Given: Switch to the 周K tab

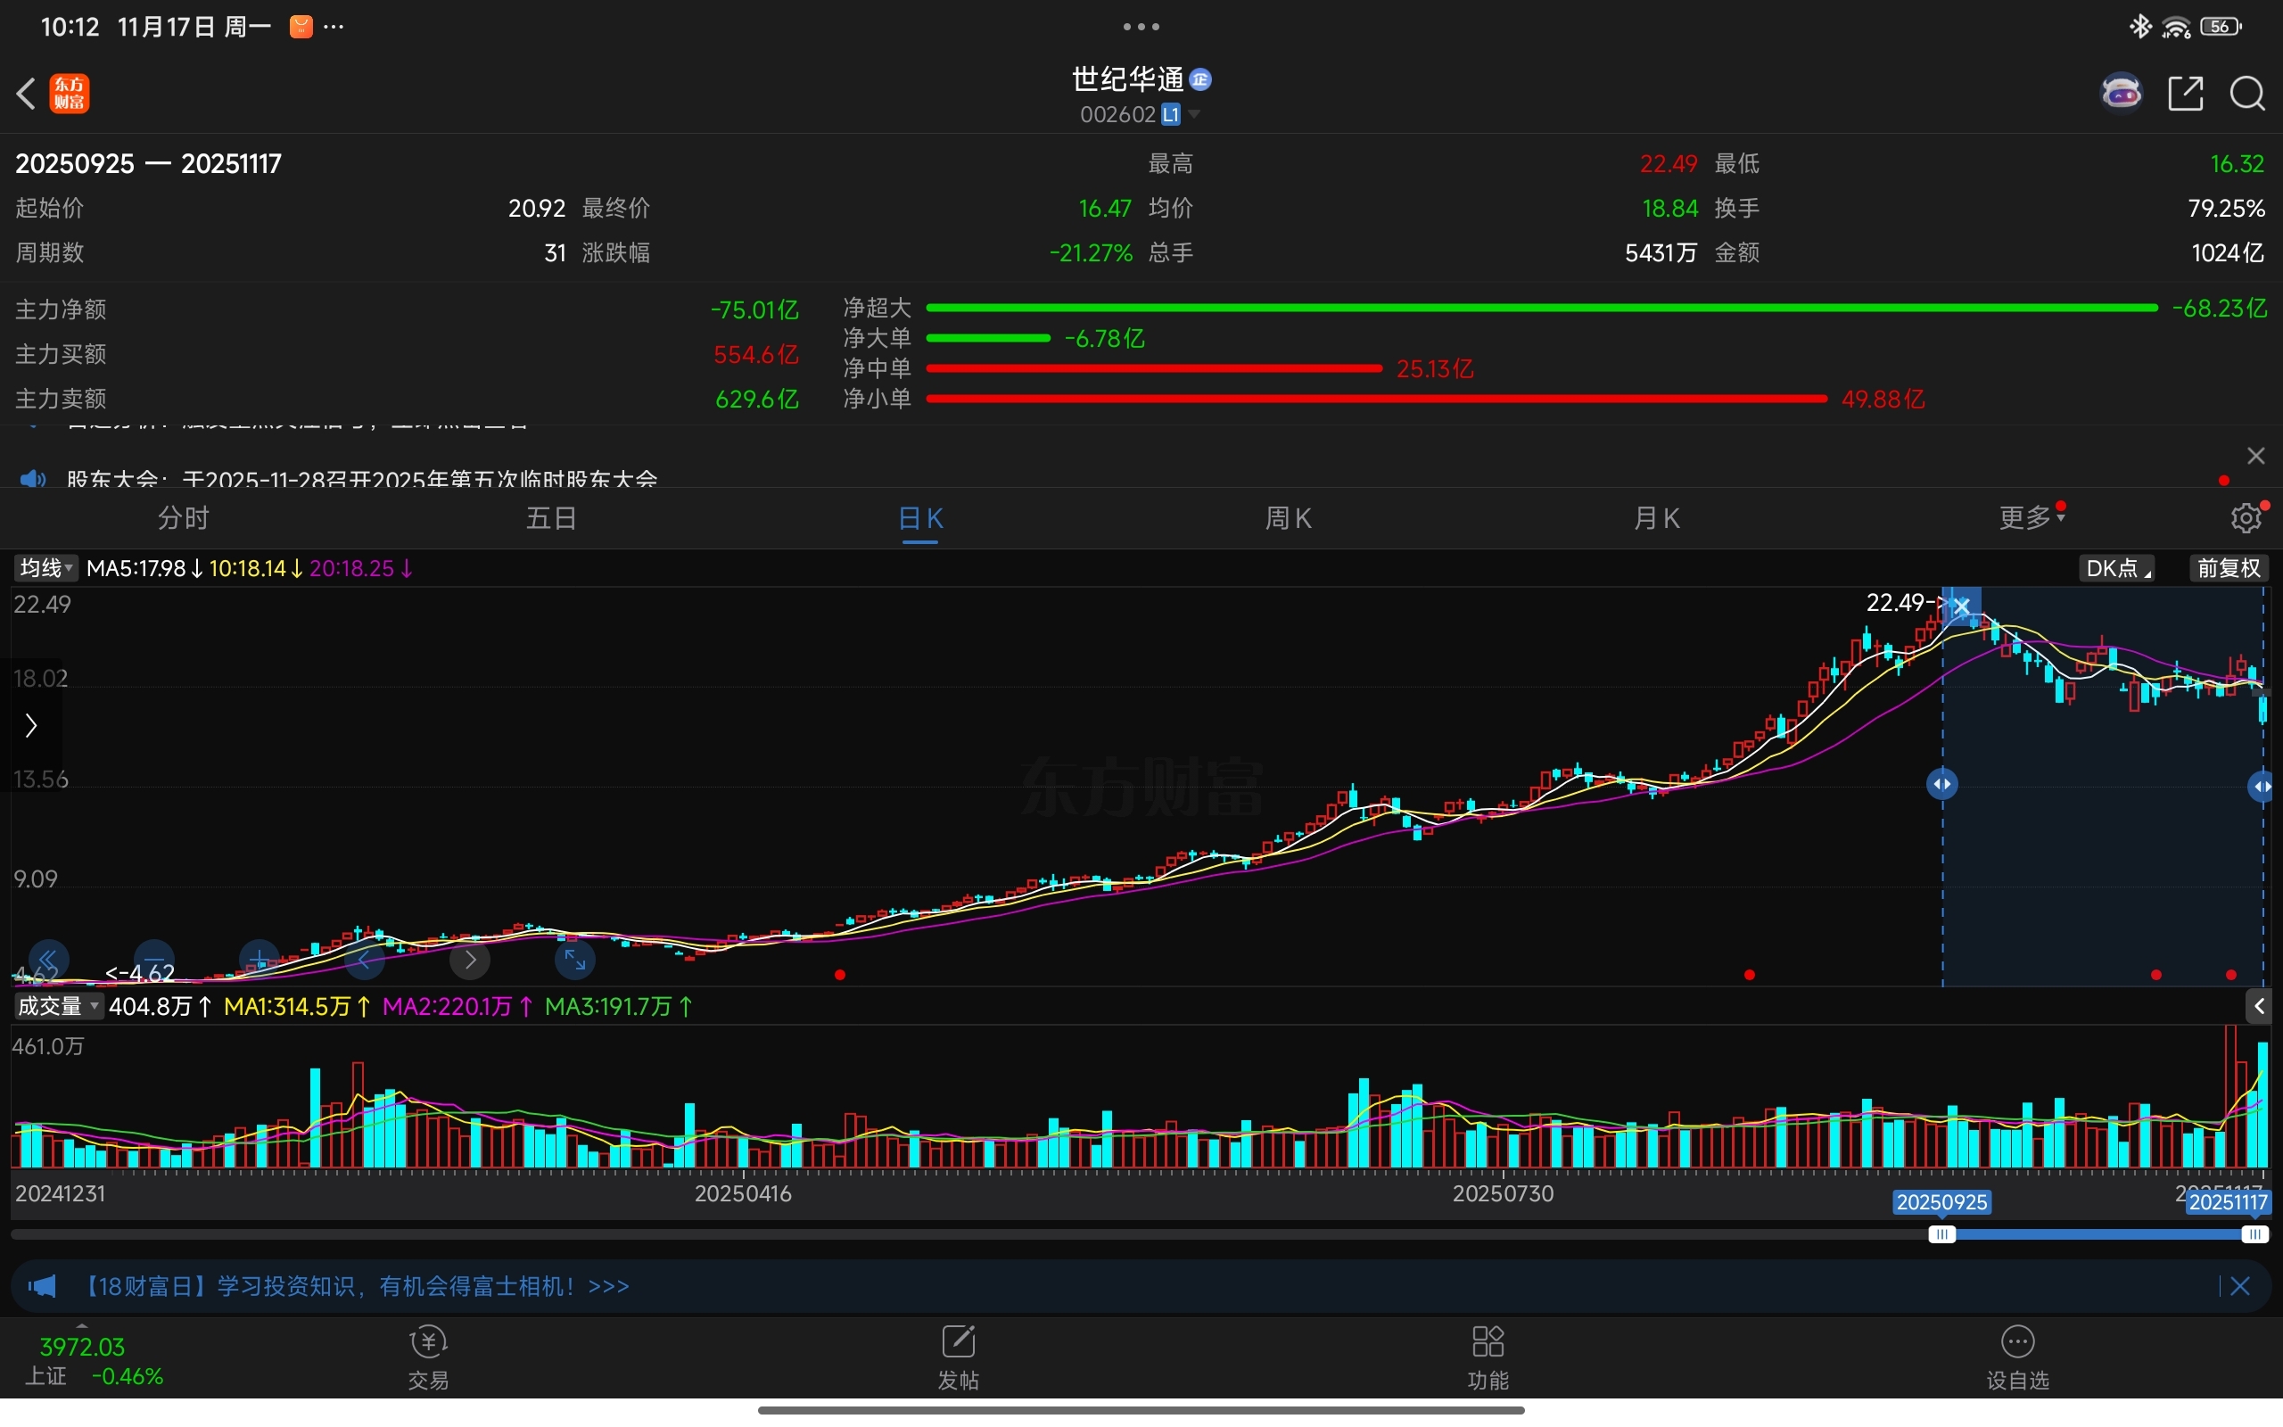Looking at the screenshot, I should coord(1288,517).
